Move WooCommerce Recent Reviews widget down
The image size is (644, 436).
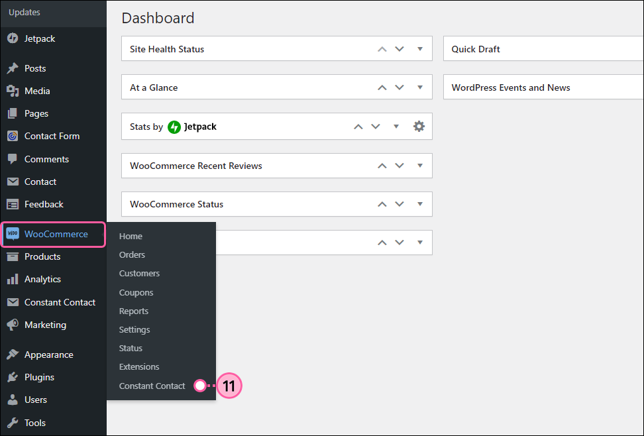(400, 166)
